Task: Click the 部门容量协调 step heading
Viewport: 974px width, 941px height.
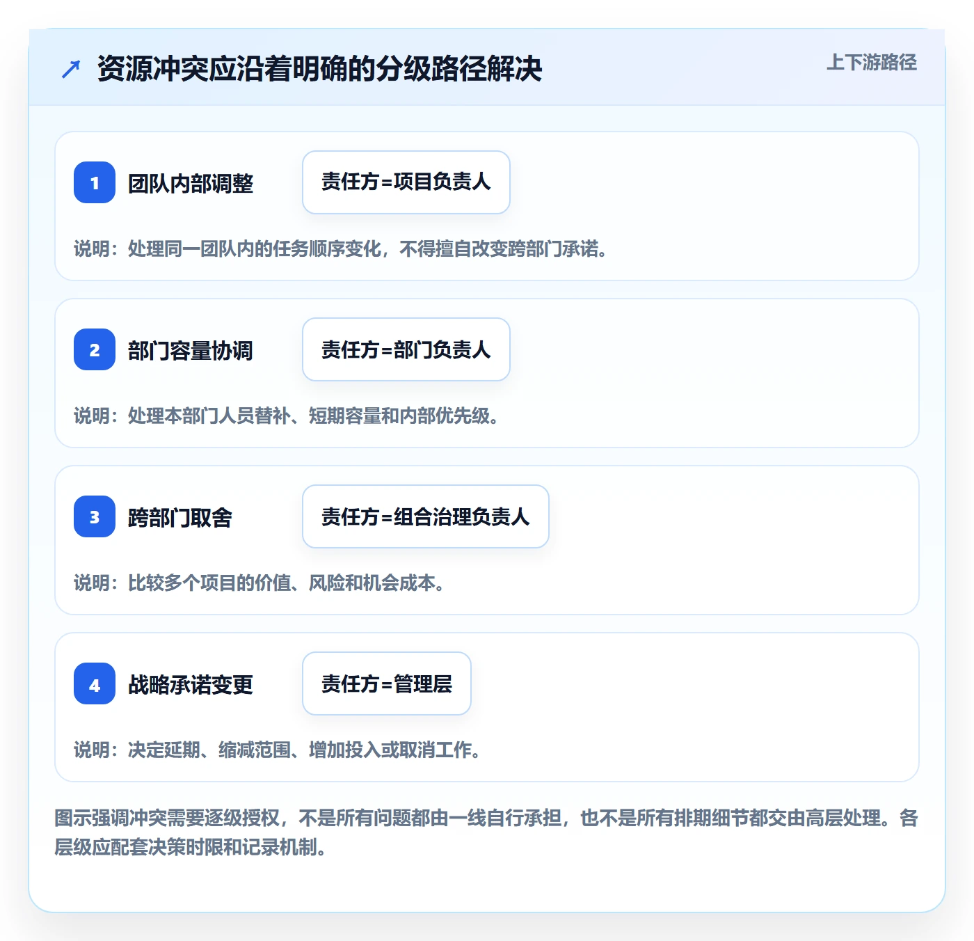Action: 191,351
